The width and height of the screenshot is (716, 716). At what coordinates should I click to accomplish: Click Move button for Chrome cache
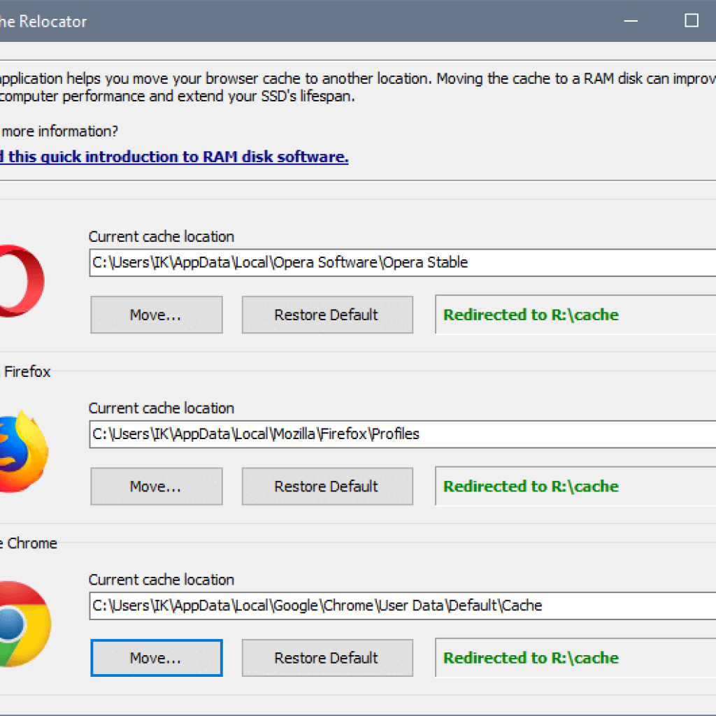(x=157, y=658)
